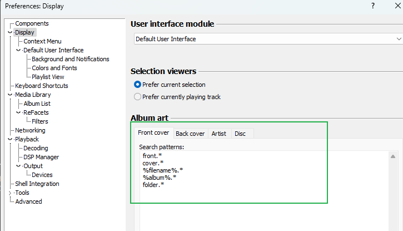Click the search patterns scrollbar up arrow
This screenshot has width=403, height=231.
click(x=393, y=156)
